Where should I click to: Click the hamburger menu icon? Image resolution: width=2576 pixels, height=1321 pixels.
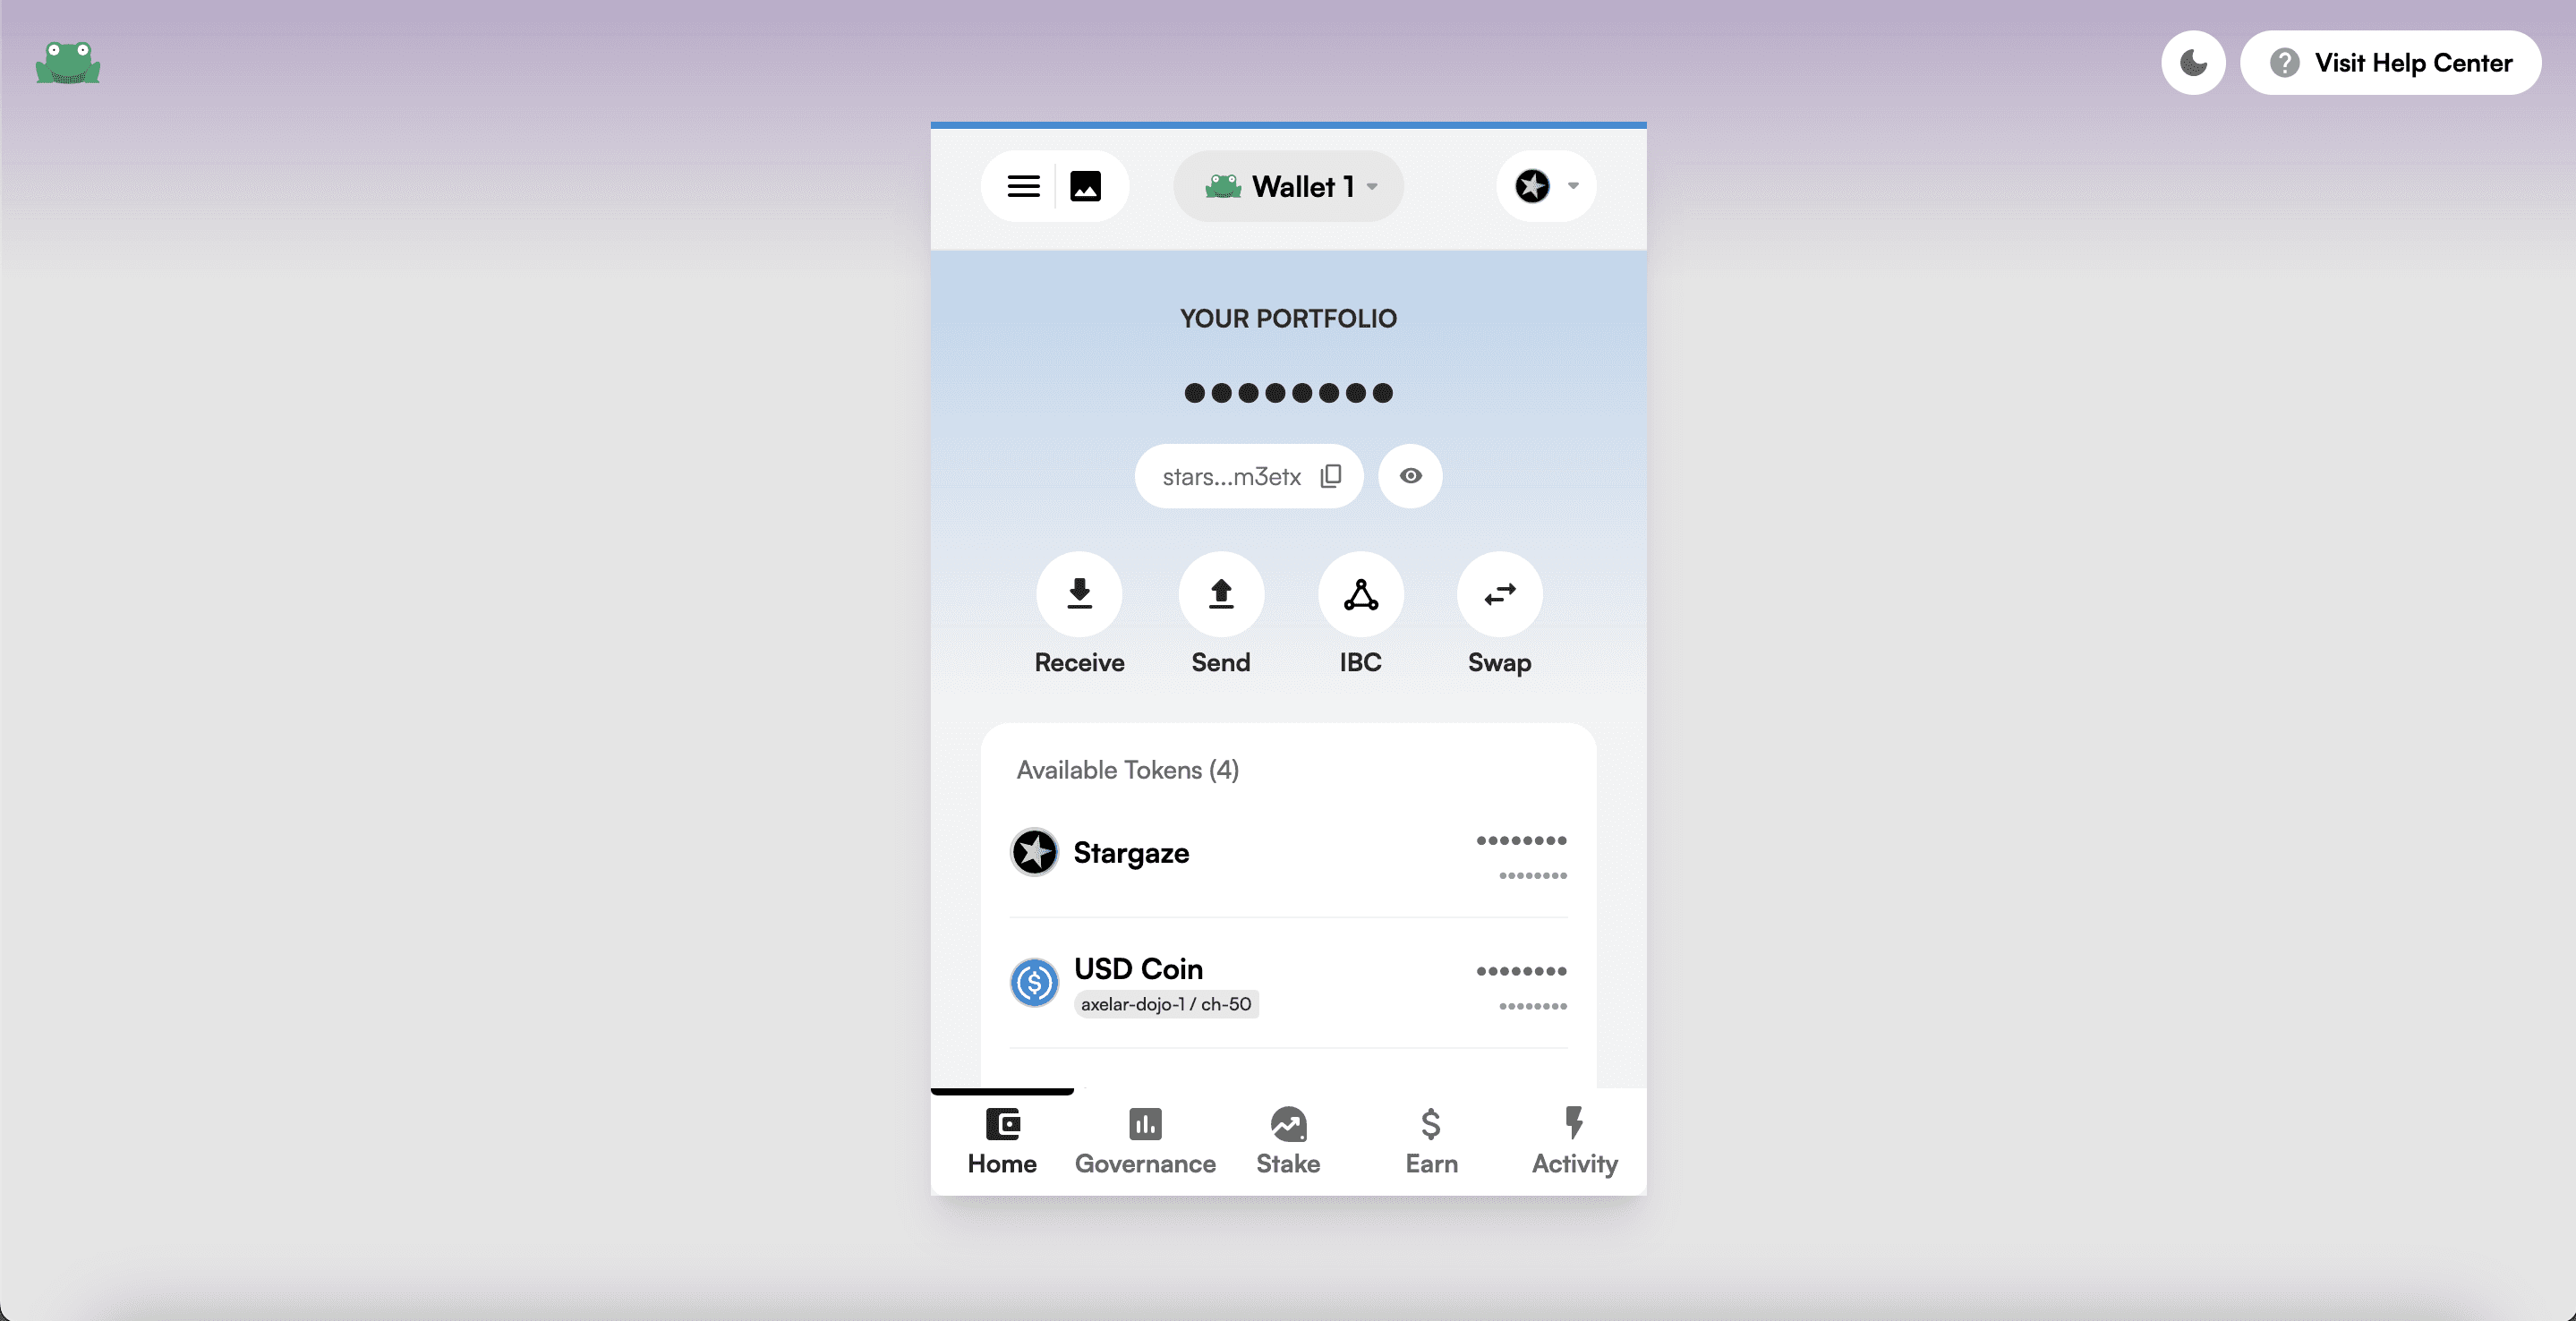pyautogui.click(x=1024, y=185)
